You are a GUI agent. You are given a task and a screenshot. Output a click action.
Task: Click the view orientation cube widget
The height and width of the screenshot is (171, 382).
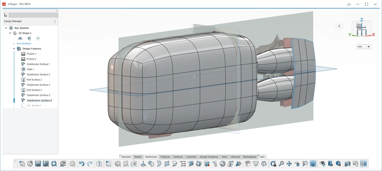tap(362, 29)
